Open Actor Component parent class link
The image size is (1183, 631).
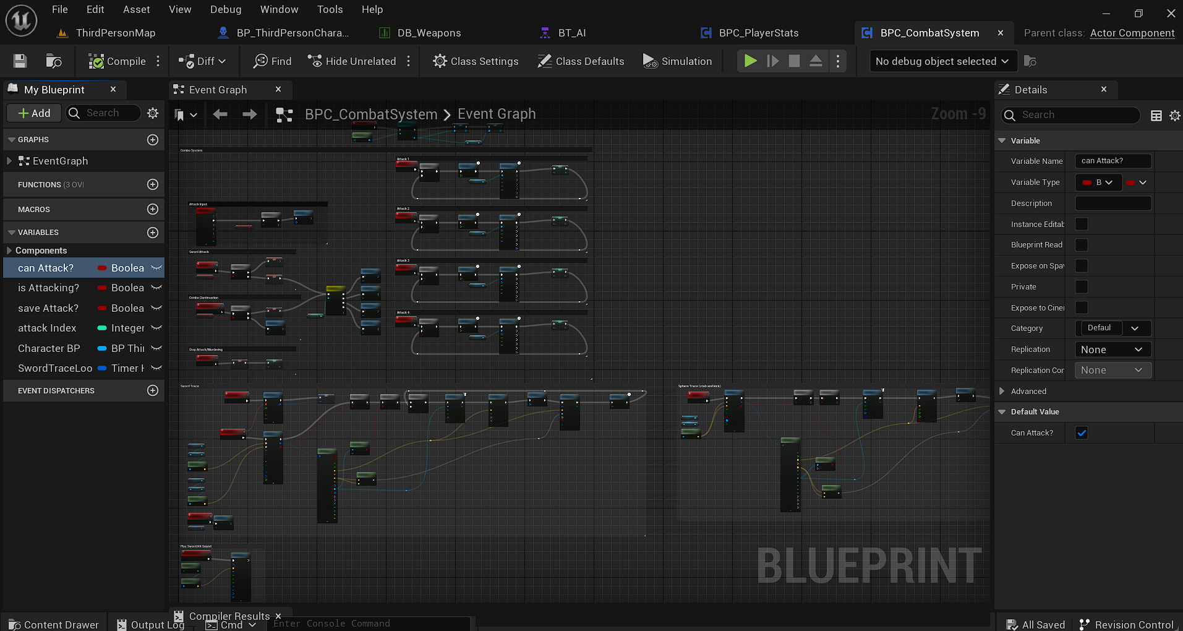point(1132,33)
